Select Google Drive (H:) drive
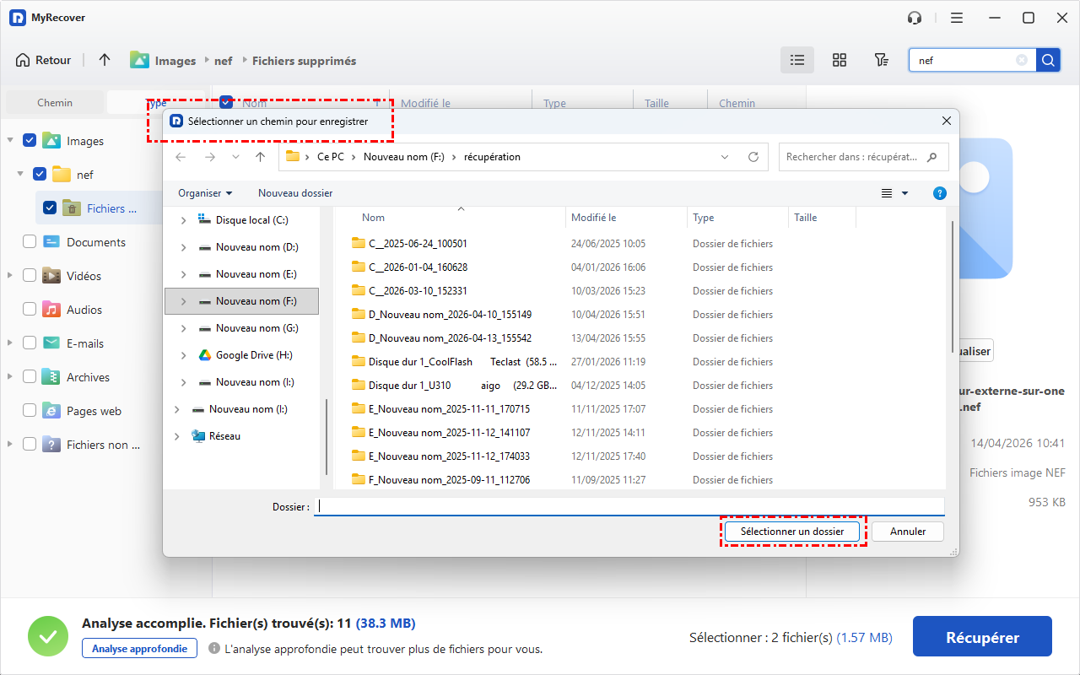The height and width of the screenshot is (675, 1080). point(253,355)
